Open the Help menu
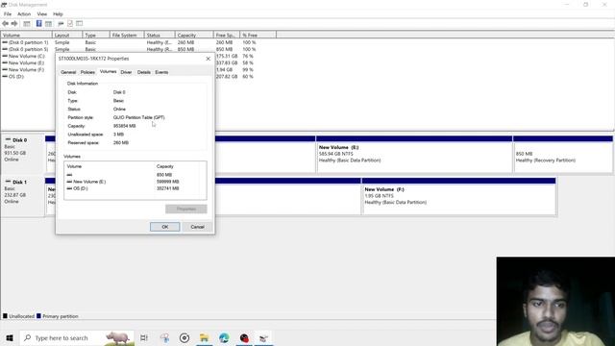Image resolution: width=615 pixels, height=346 pixels. tap(58, 14)
